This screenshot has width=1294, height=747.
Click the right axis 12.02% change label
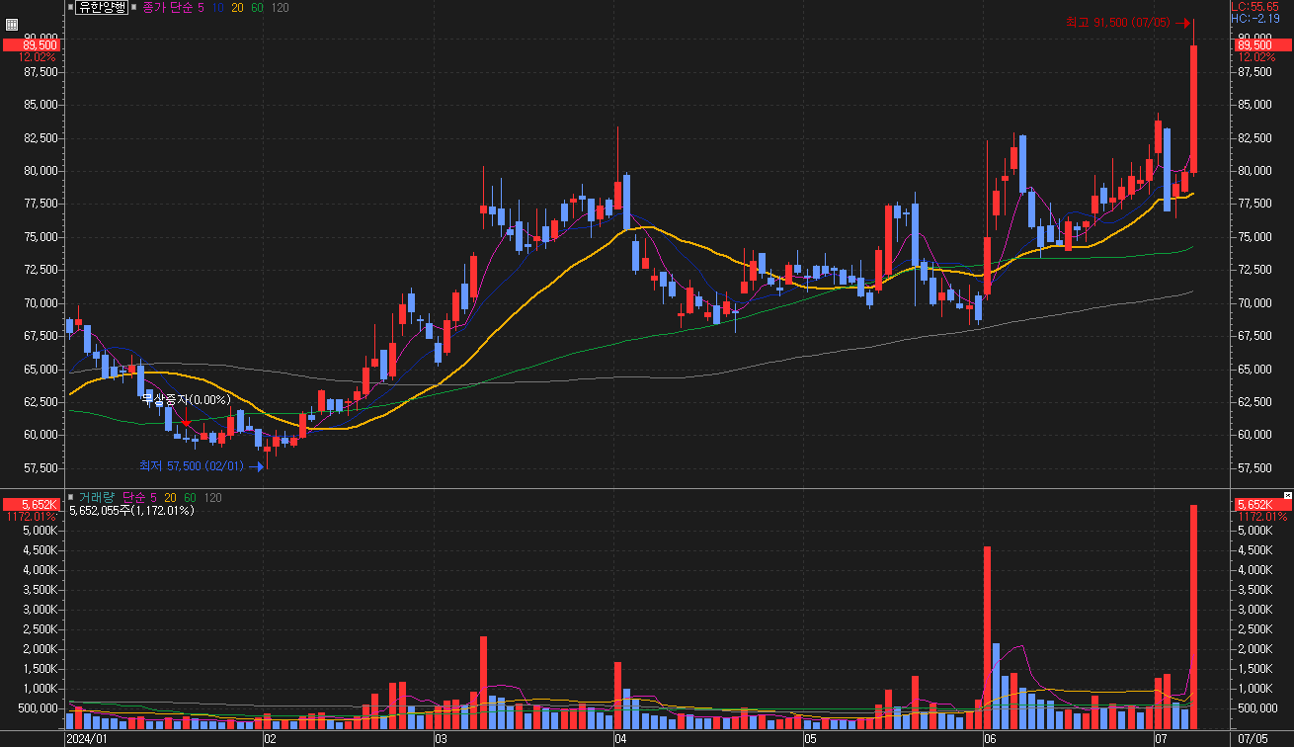[1255, 57]
